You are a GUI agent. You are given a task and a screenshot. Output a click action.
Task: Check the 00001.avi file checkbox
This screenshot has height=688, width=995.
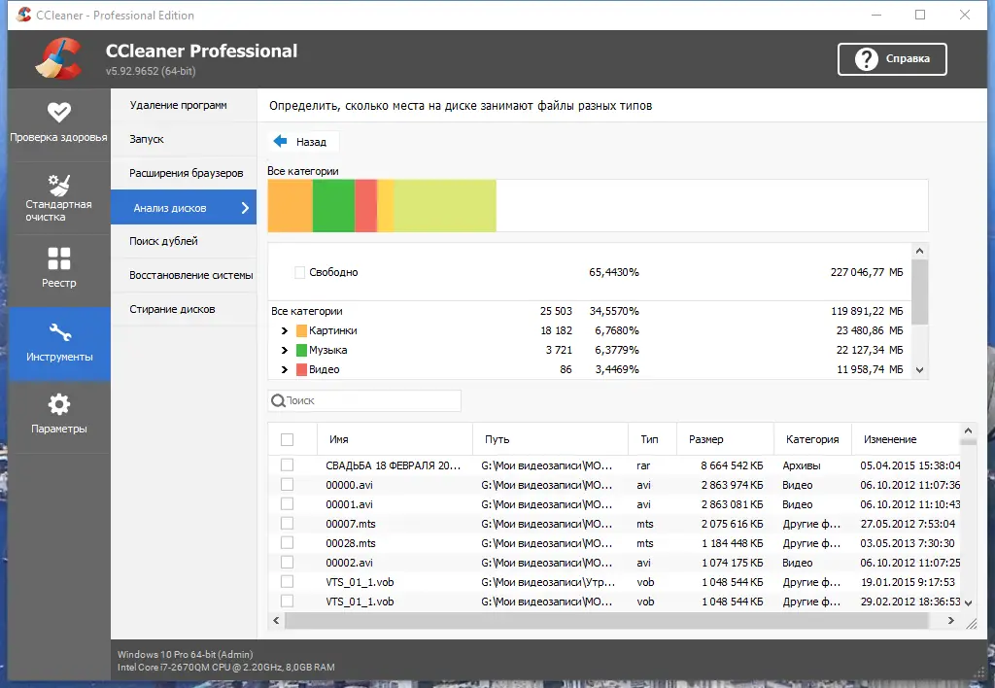click(288, 504)
